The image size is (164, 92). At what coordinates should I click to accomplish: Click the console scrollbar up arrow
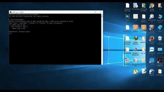(x=102, y=15)
